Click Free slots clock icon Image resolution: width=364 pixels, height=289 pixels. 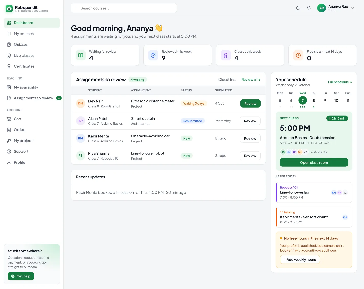click(x=298, y=55)
